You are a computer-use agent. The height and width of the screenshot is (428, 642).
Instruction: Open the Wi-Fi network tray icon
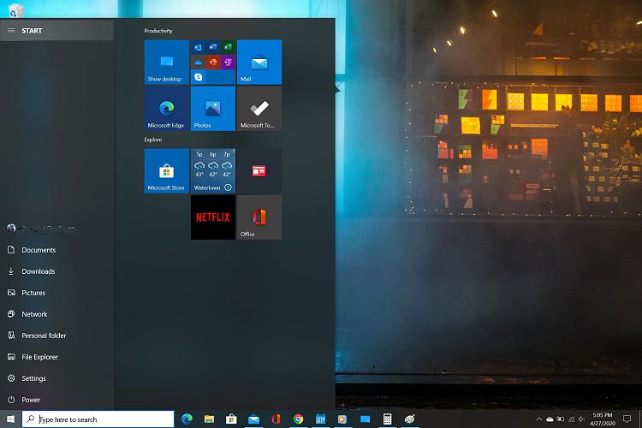[571, 419]
